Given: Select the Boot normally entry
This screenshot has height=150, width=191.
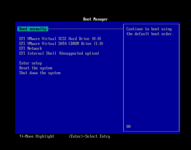Looking at the screenshot, I should [33, 29].
